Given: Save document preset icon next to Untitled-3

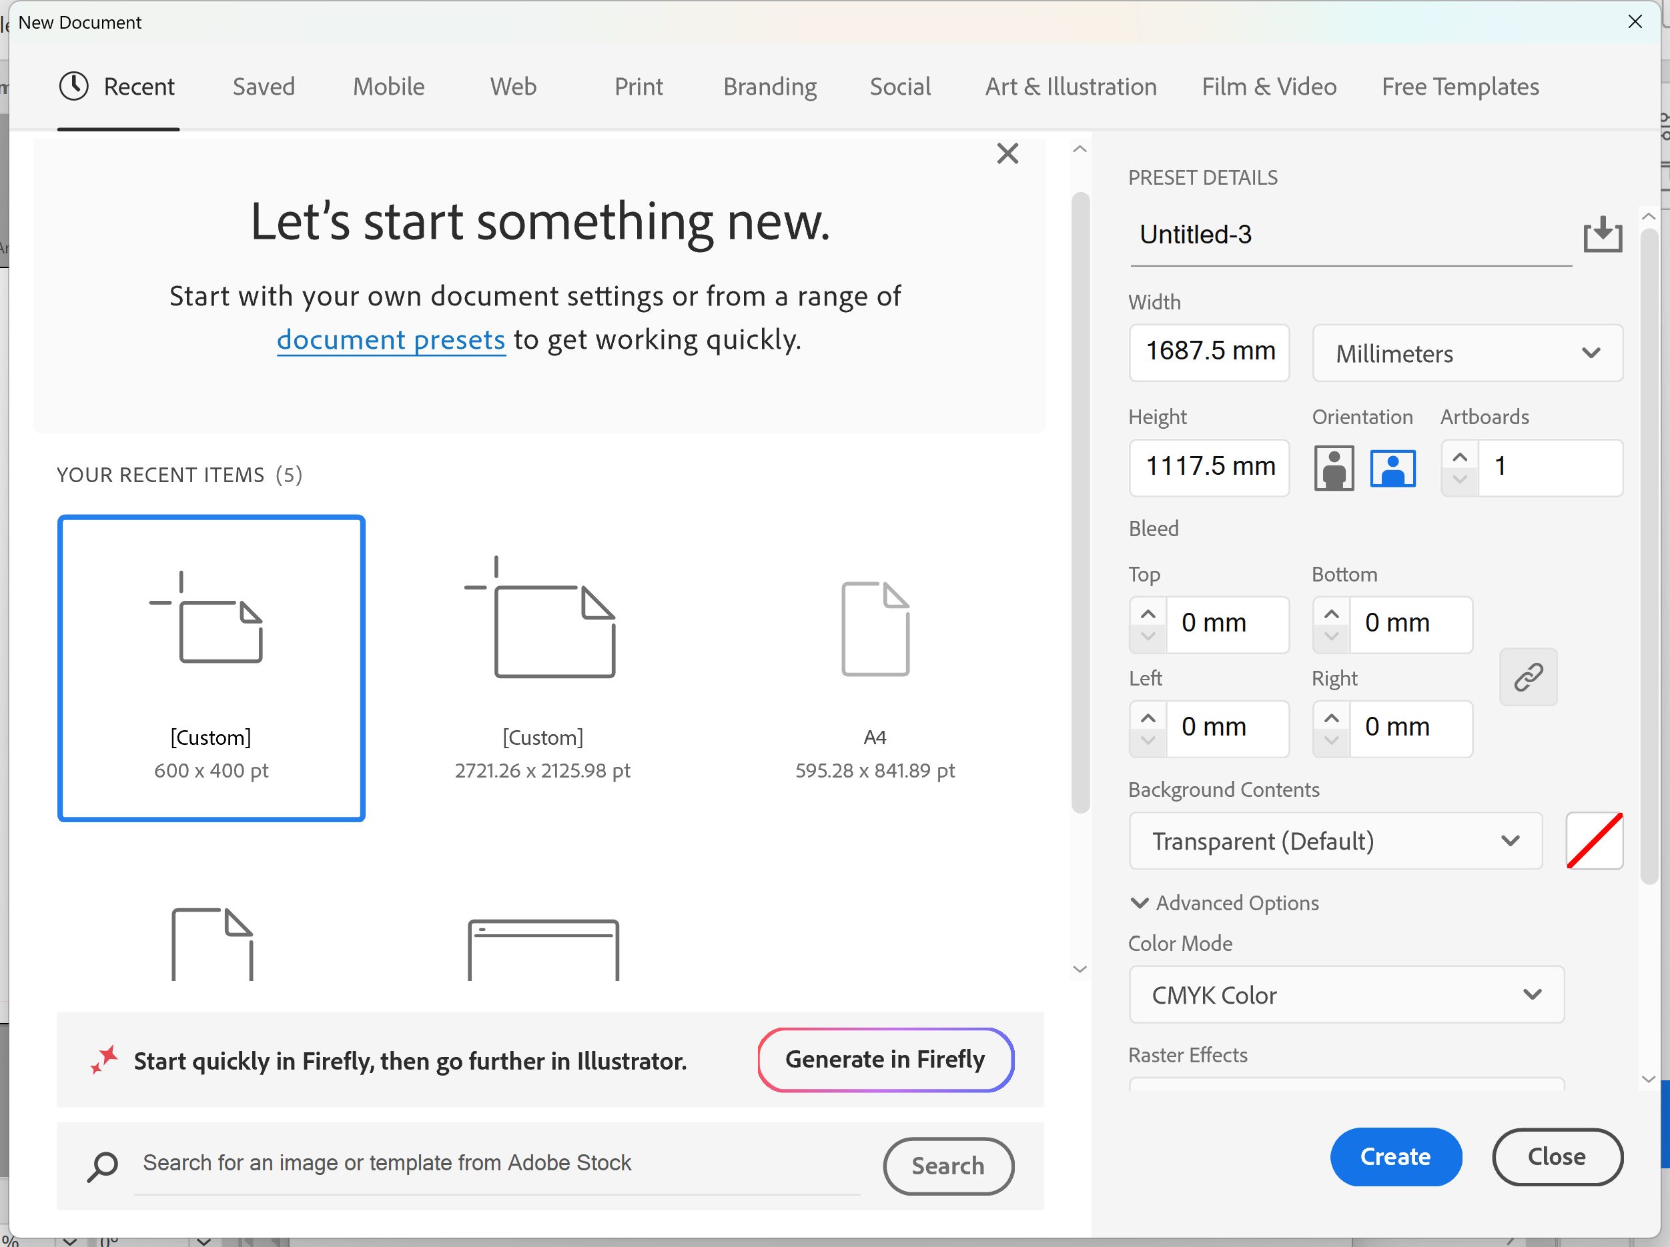Looking at the screenshot, I should 1602,235.
